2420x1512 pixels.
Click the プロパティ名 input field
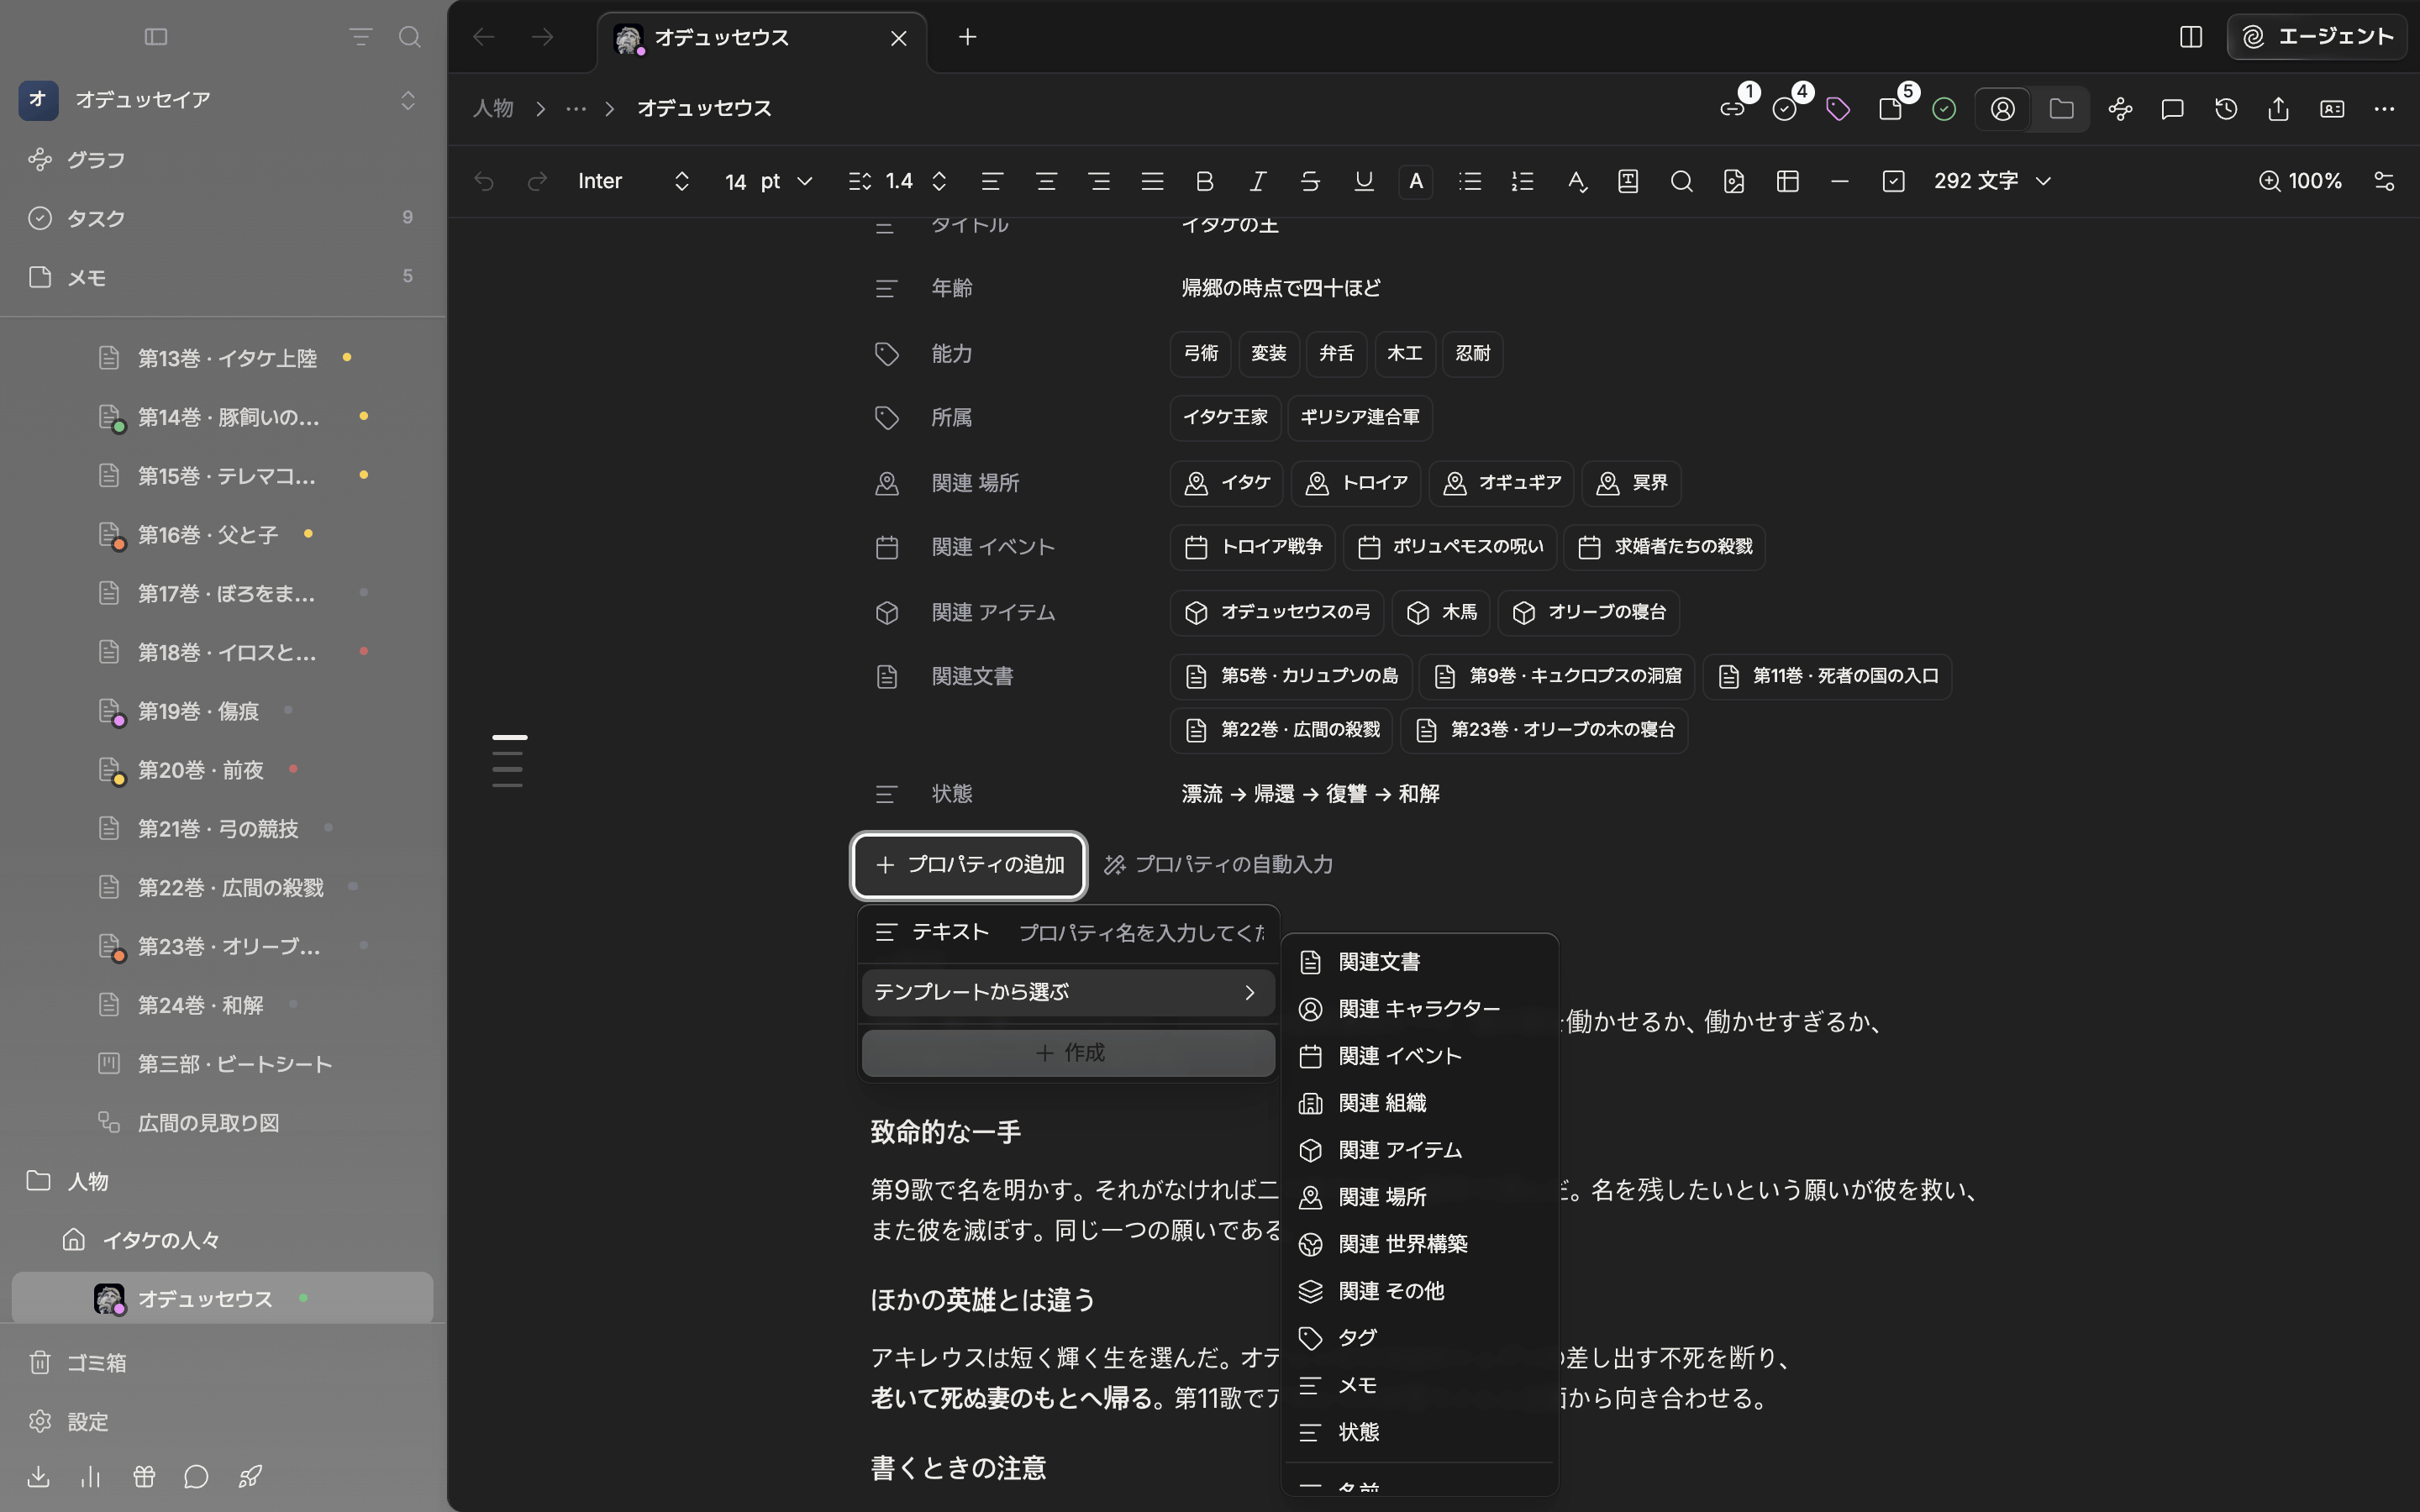pos(1141,933)
